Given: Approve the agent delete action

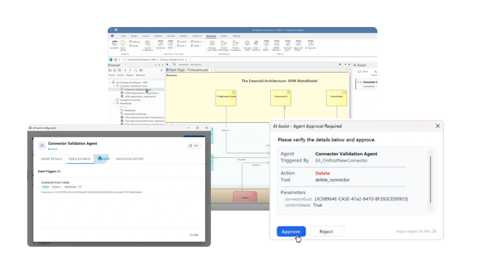Looking at the screenshot, I should [291, 231].
